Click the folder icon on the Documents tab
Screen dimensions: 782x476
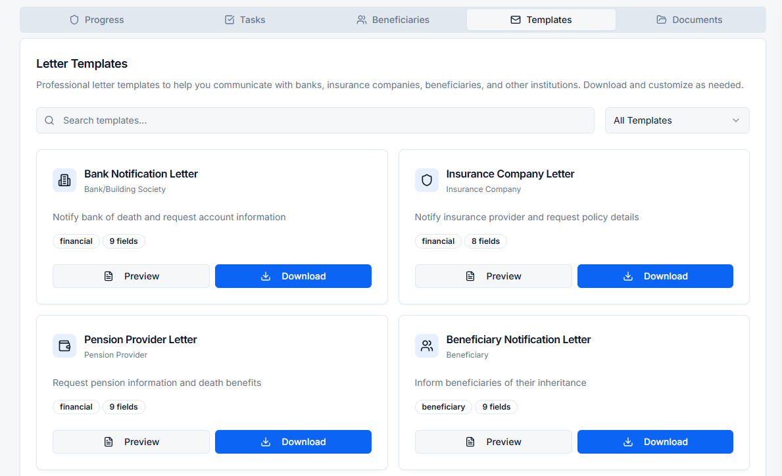[x=661, y=20]
